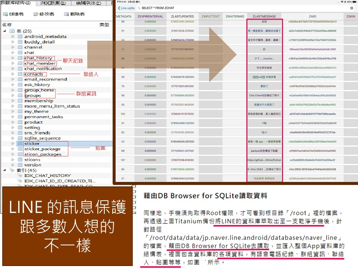Click the table icon next to version
358x269 pixels.
(20, 165)
